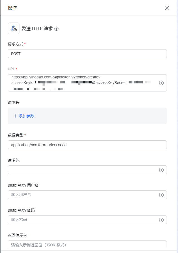Screen dimensions: 178x253
Task: Click the info icon beside 发送 HTTP 请求
Action: point(56,29)
